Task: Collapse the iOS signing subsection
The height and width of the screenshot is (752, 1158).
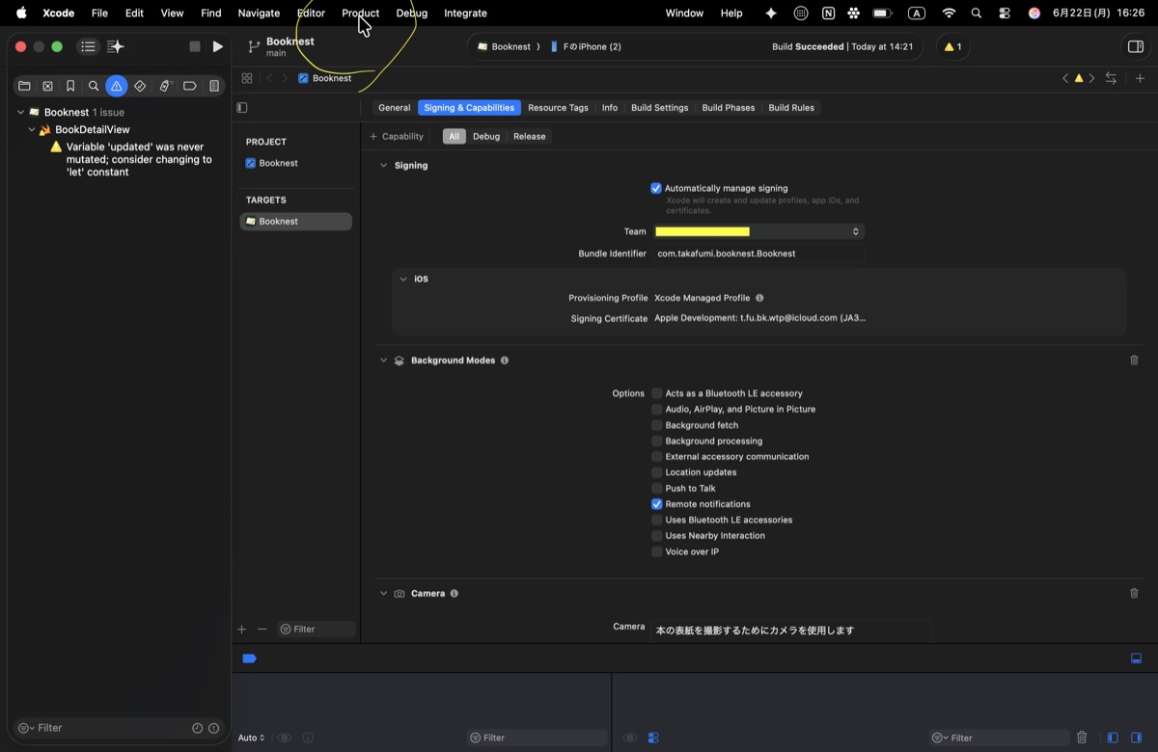Action: tap(403, 279)
